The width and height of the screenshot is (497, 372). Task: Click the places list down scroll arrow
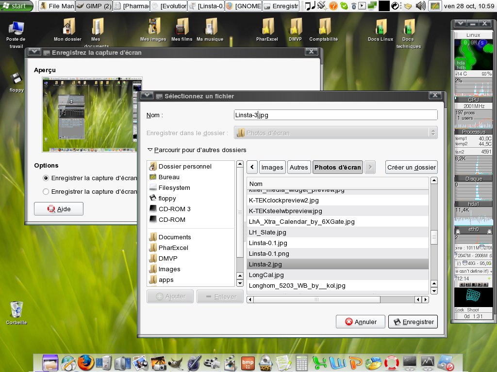pos(240,283)
